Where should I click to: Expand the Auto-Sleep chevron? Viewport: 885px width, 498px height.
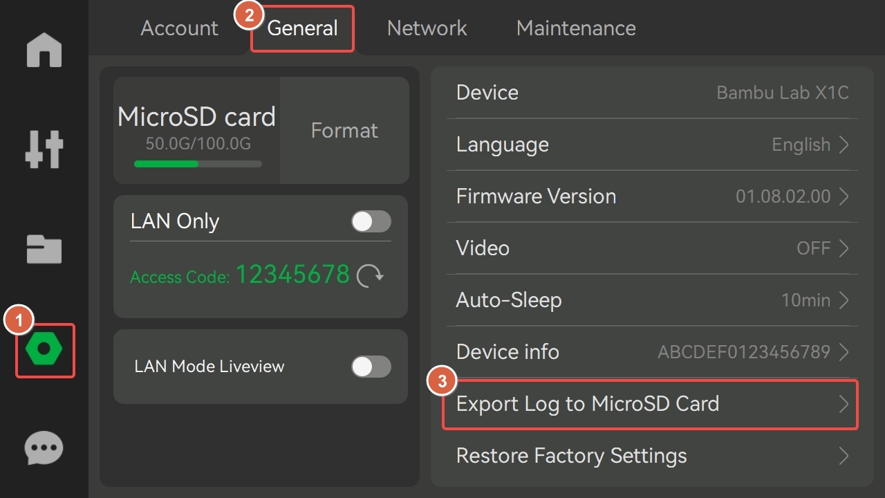coord(844,300)
